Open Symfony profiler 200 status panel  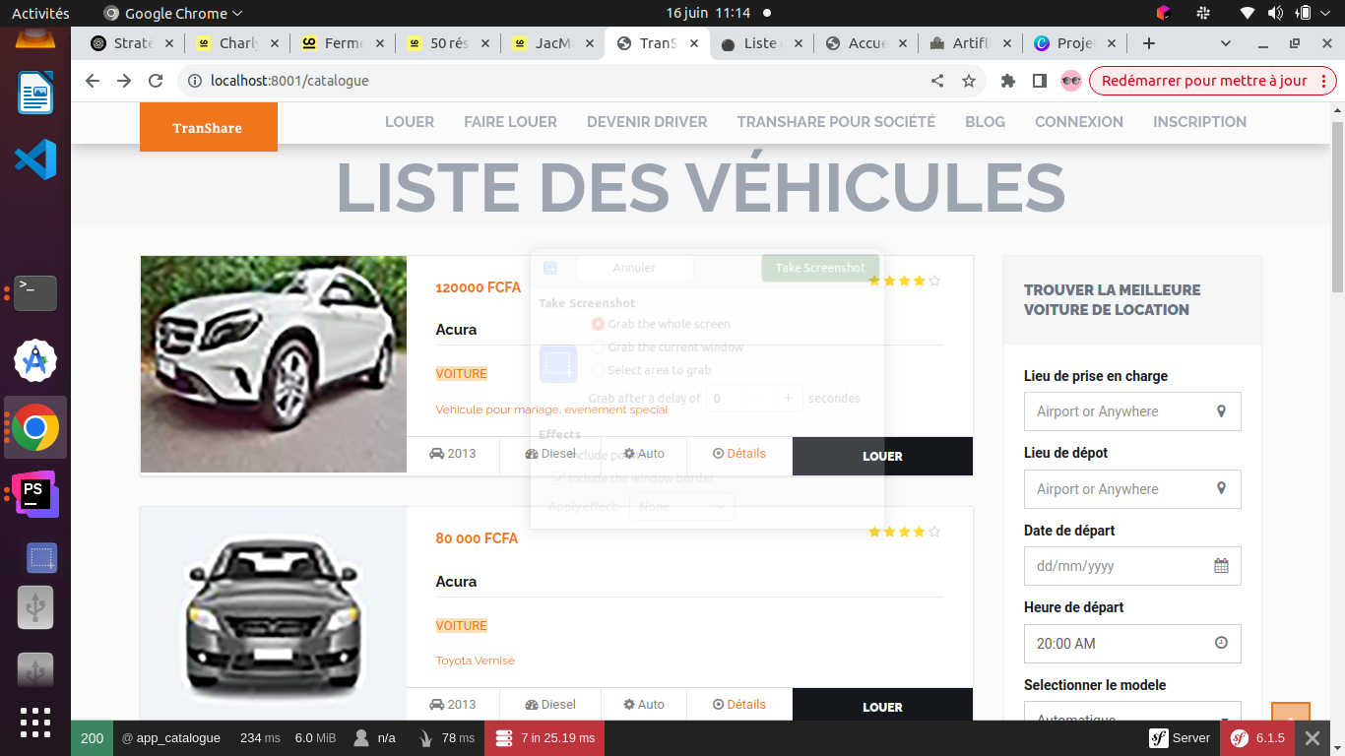pos(92,738)
